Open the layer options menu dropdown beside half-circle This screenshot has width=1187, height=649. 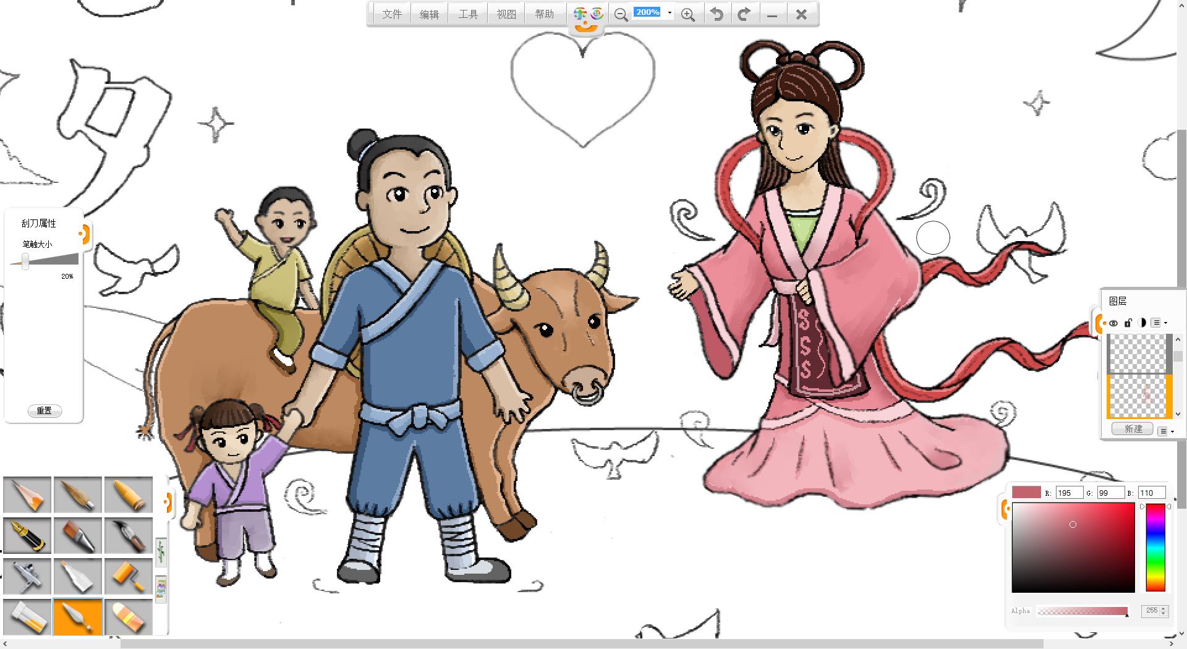tap(1159, 323)
